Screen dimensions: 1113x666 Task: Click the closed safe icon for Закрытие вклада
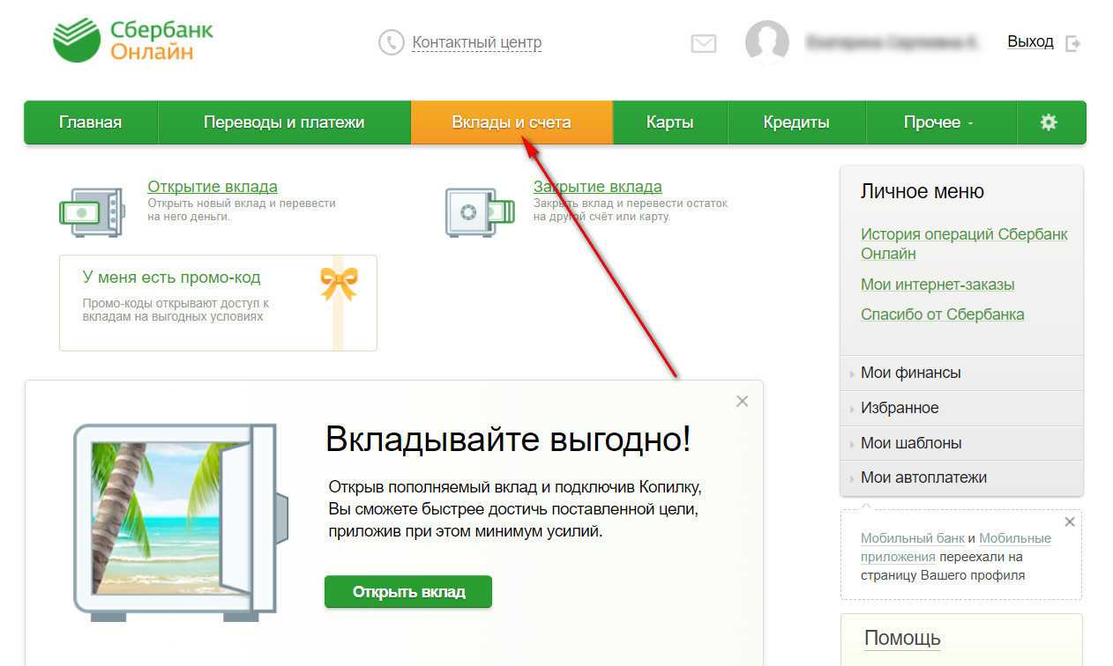479,211
